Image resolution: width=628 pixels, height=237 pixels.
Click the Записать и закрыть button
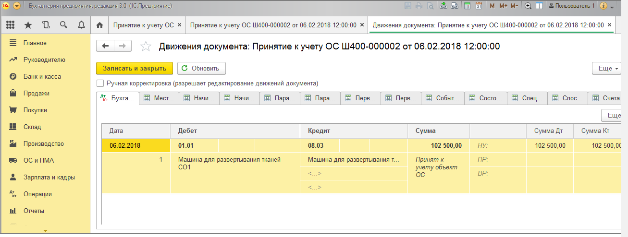coord(134,68)
